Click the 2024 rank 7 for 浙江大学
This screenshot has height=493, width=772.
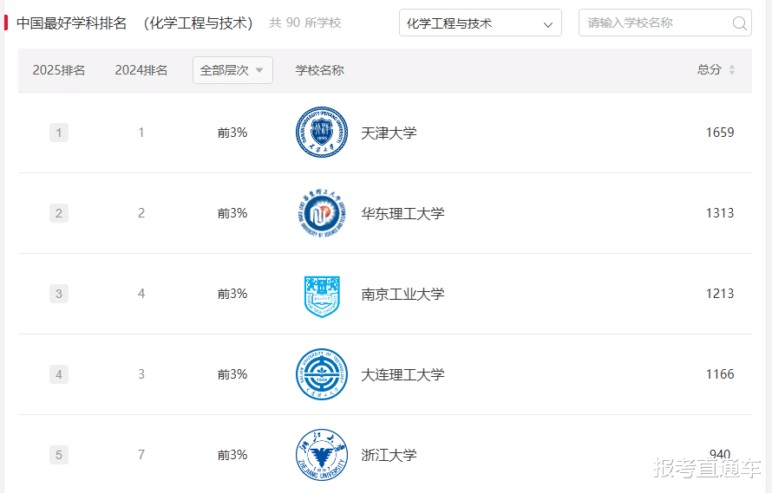141,455
